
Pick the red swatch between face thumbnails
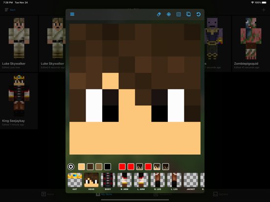click(148, 166)
